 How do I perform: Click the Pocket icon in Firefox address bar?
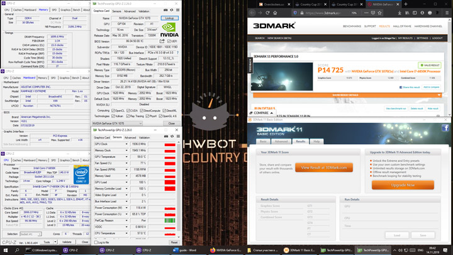373,13
